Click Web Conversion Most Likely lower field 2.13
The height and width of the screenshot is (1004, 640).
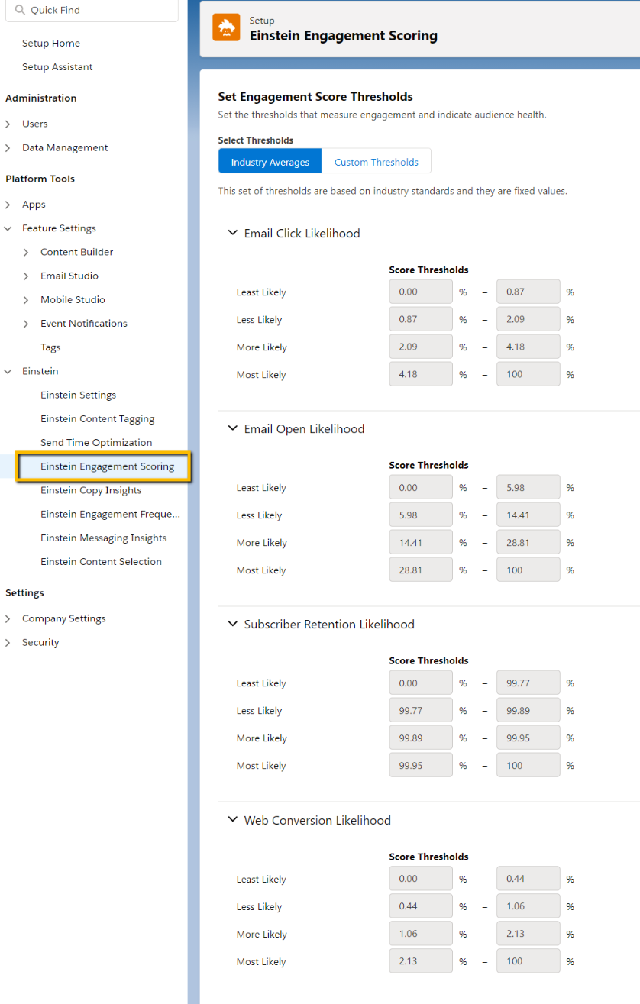(x=421, y=961)
